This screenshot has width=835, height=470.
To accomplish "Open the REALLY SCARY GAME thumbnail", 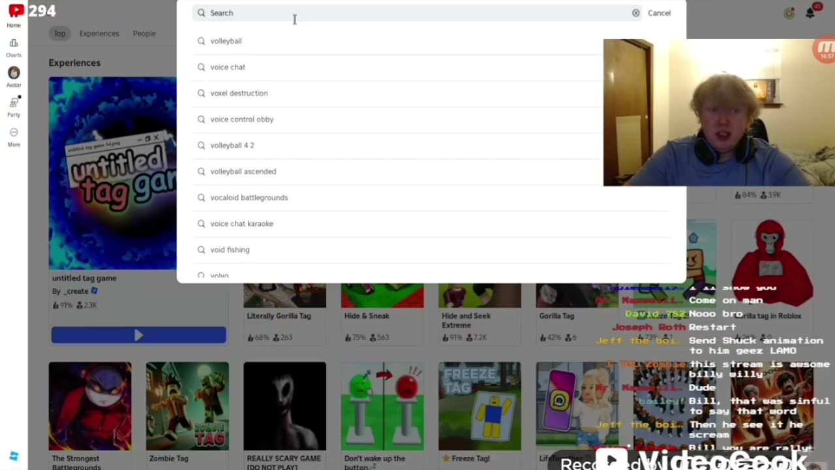I will (x=284, y=406).
